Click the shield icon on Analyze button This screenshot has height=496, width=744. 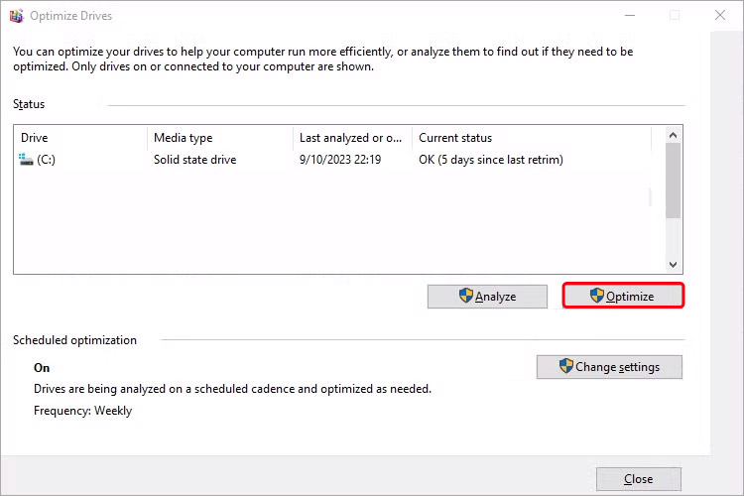tap(465, 296)
